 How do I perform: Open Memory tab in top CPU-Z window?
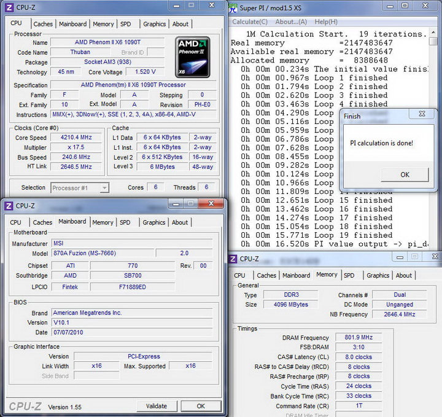pyautogui.click(x=103, y=24)
